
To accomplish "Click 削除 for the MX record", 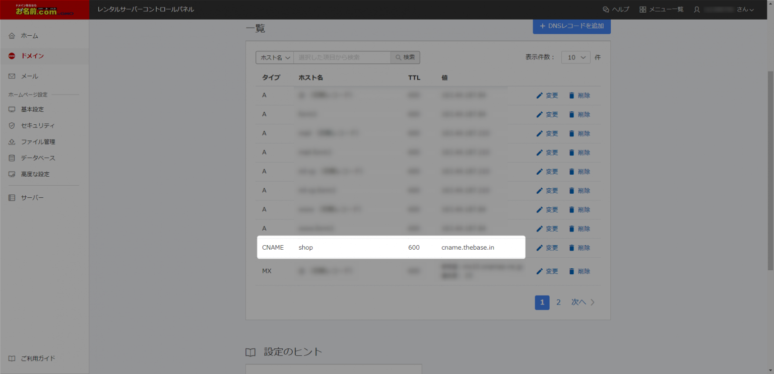I will pos(579,271).
